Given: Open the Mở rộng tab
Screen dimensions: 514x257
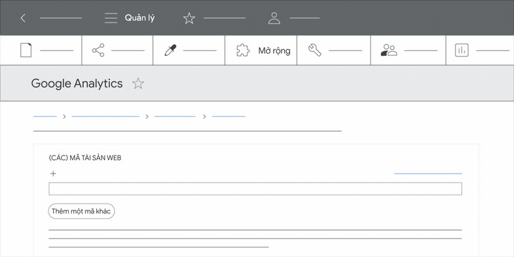Looking at the screenshot, I should point(261,51).
